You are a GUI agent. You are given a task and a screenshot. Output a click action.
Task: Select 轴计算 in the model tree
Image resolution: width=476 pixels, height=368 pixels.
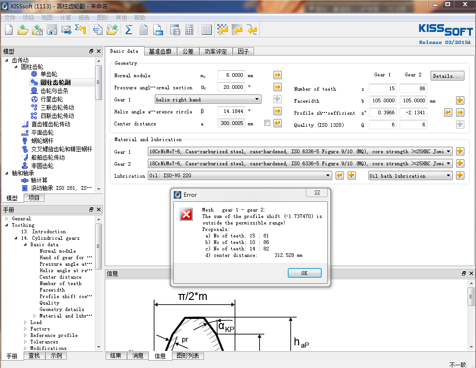click(39, 180)
